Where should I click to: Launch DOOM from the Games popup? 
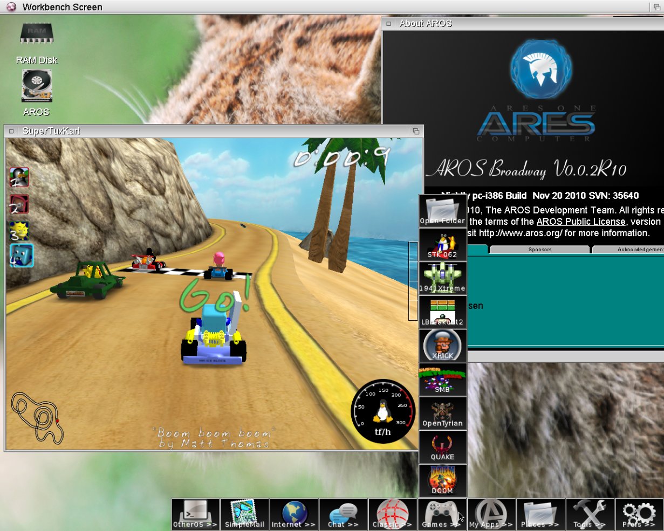point(443,480)
